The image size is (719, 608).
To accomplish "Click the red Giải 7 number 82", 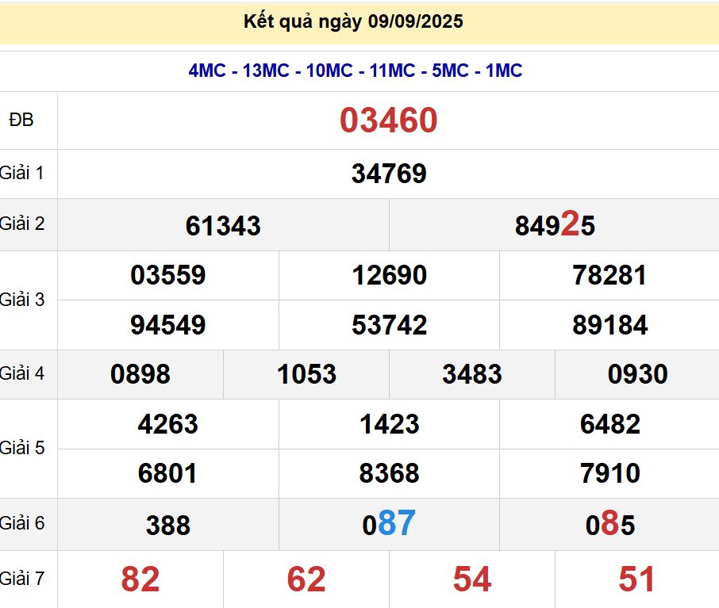I will [140, 579].
